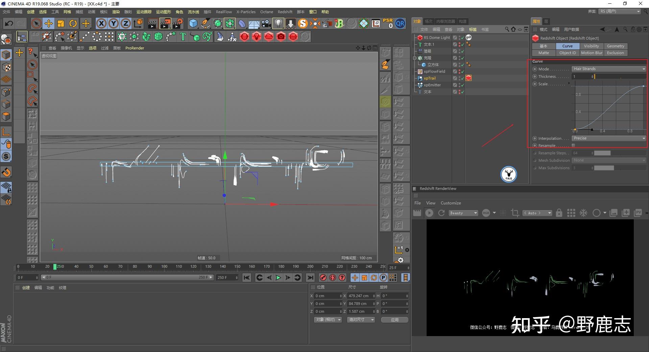This screenshot has height=352, width=649.
Task: Switch to the Motion Blur tab
Action: click(591, 53)
